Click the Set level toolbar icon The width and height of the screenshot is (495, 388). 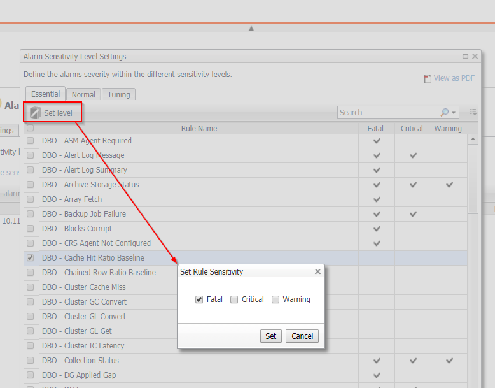pyautogui.click(x=35, y=113)
